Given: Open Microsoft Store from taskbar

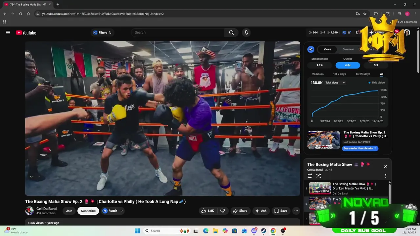Looking at the screenshot, I should coord(235,231).
